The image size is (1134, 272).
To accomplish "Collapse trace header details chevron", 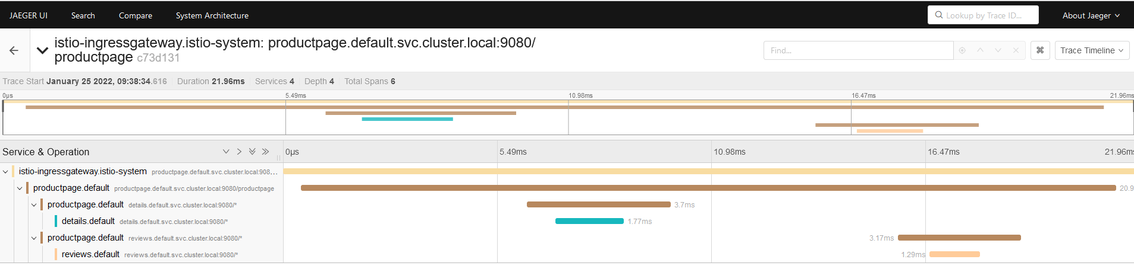I will [42, 50].
